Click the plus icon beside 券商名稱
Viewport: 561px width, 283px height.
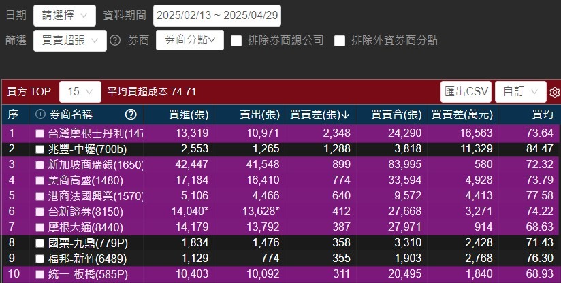coord(40,114)
